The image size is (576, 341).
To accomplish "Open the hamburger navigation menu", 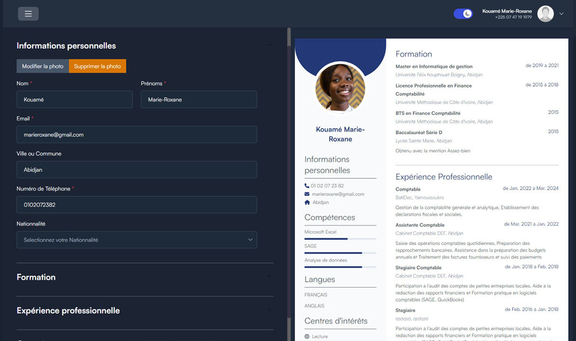I will [x=28, y=13].
